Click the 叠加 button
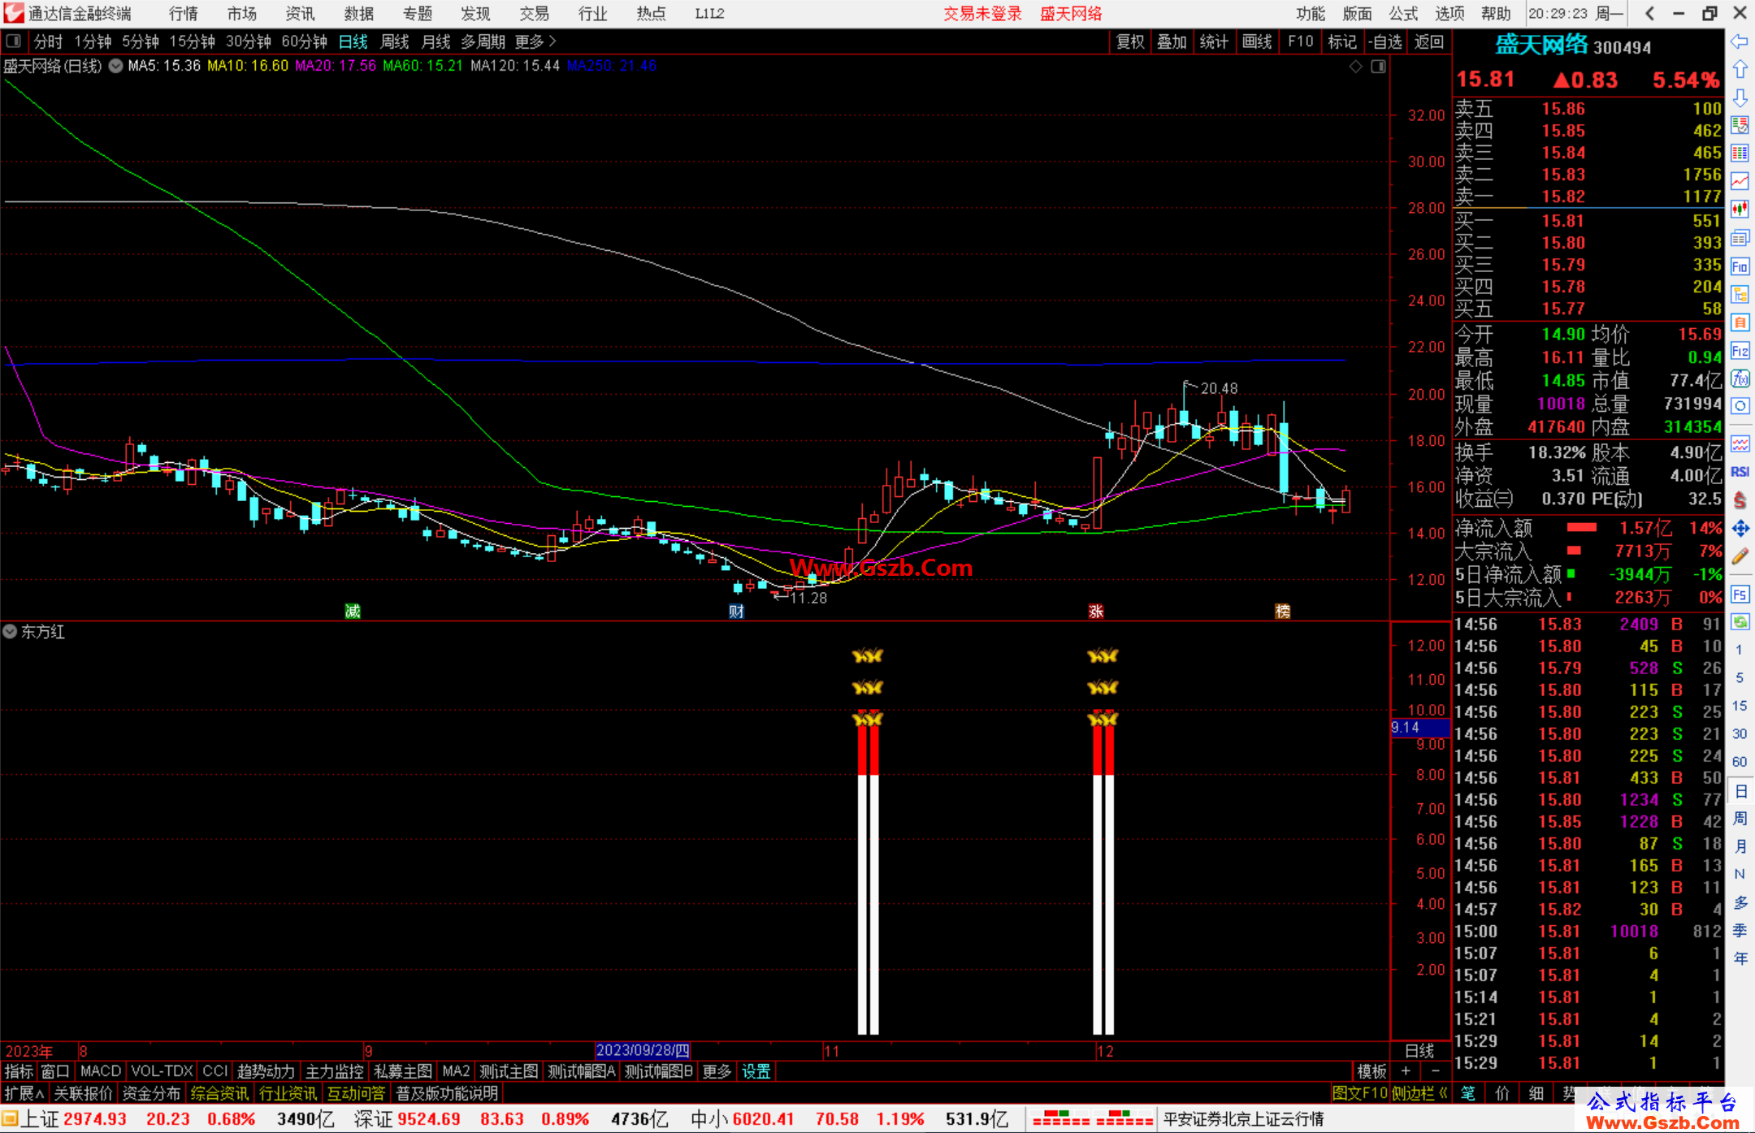 coord(1172,41)
